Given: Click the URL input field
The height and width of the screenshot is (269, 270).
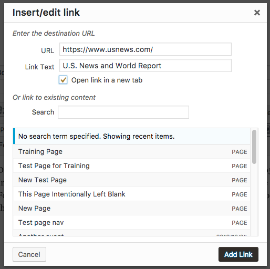Looking at the screenshot, I should click(146, 49).
